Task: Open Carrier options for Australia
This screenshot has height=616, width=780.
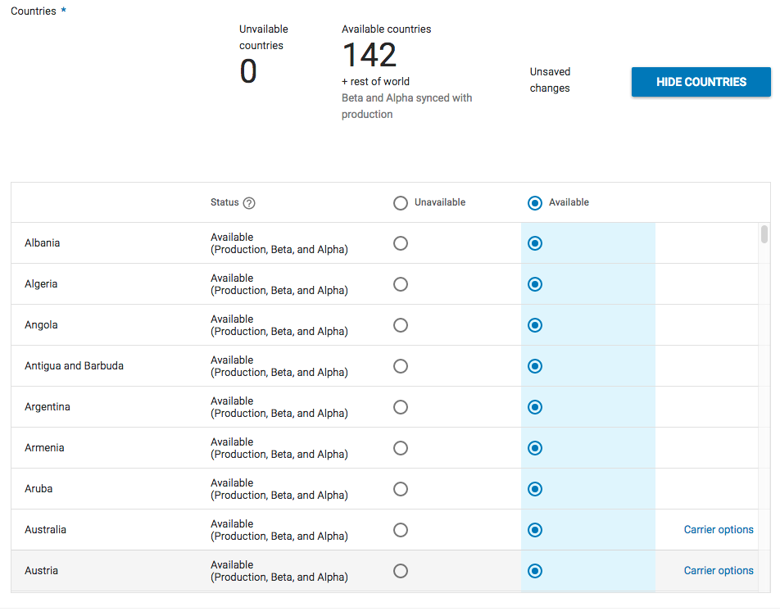Action: click(719, 530)
